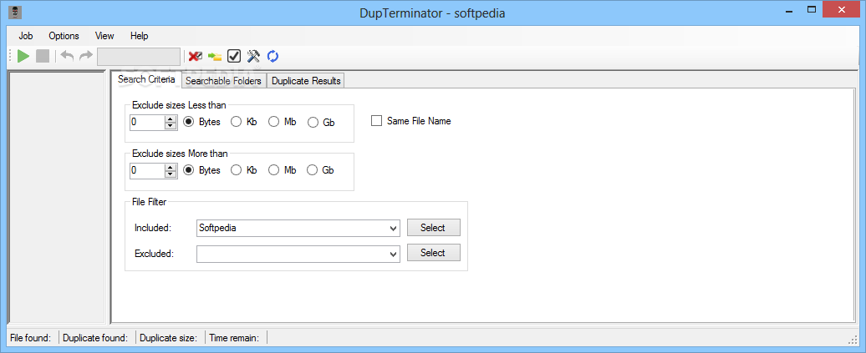Expand the Excluded file filter dropdown
866x353 pixels.
pyautogui.click(x=393, y=254)
